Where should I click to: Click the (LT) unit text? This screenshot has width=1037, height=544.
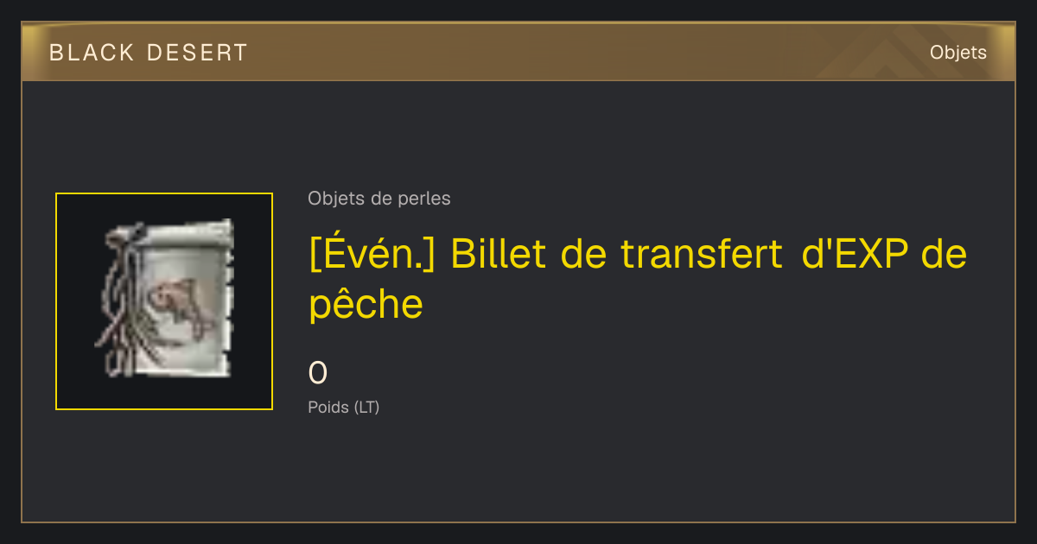tap(366, 408)
